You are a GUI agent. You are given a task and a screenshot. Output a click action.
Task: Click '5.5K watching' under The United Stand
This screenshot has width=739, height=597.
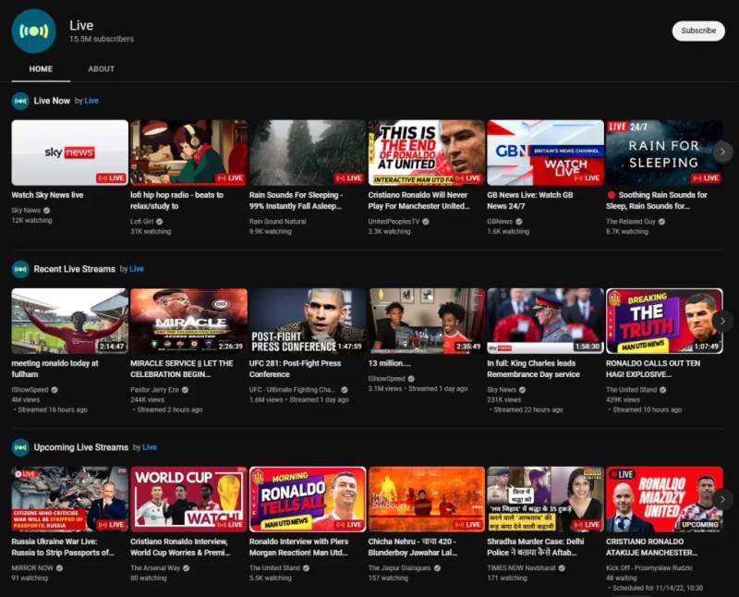(x=271, y=579)
